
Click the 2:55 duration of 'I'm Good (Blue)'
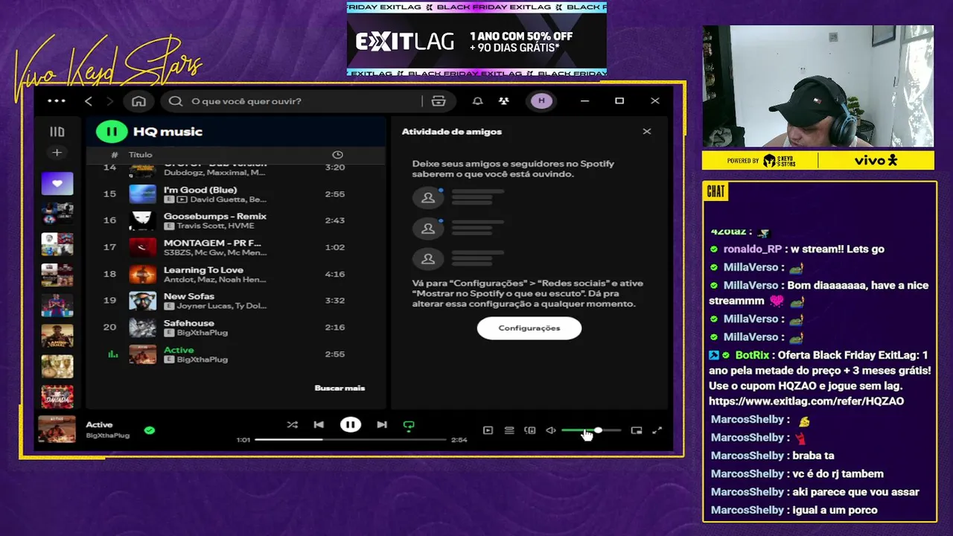click(335, 194)
